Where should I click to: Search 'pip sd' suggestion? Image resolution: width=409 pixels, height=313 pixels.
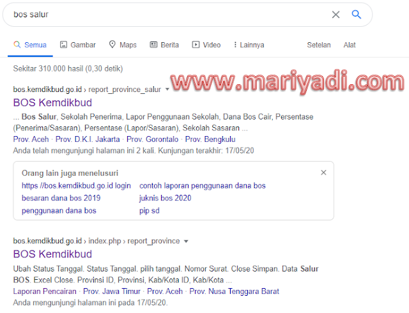pos(149,211)
